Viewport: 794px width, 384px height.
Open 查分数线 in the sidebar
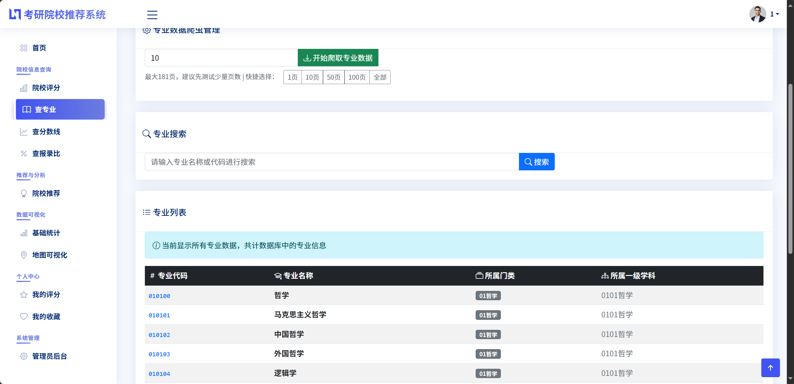pos(46,132)
